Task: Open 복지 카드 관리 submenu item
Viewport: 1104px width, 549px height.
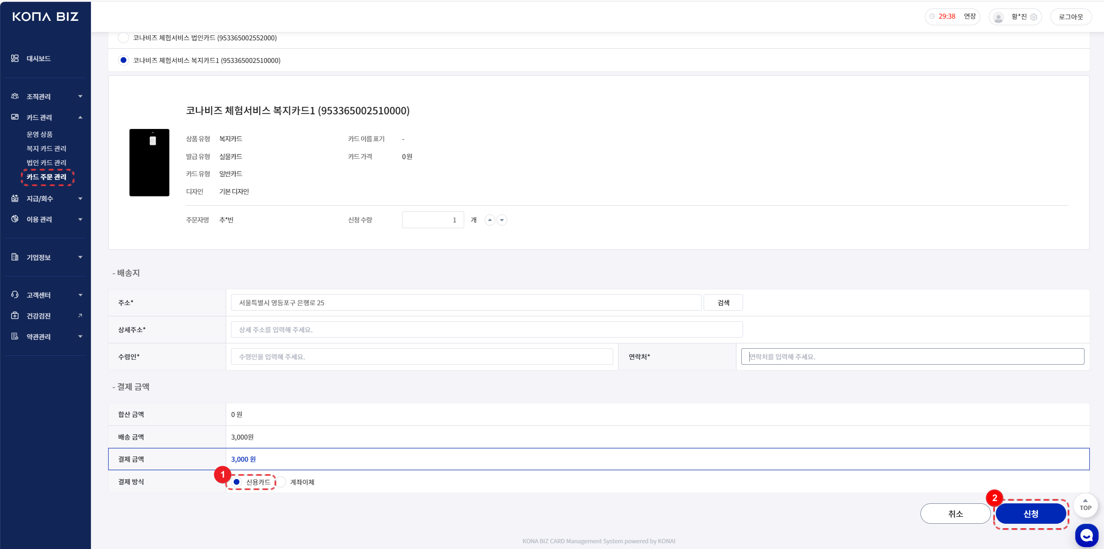Action: 46,148
